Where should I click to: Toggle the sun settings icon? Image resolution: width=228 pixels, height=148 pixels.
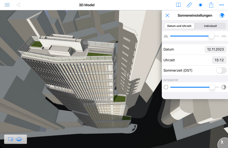200,5
